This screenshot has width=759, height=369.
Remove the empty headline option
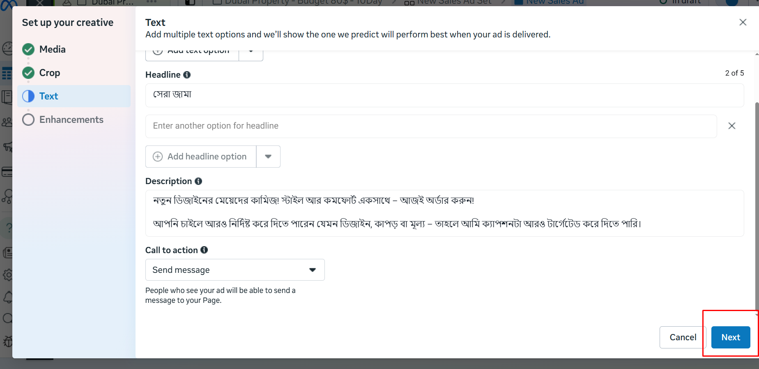click(x=731, y=126)
